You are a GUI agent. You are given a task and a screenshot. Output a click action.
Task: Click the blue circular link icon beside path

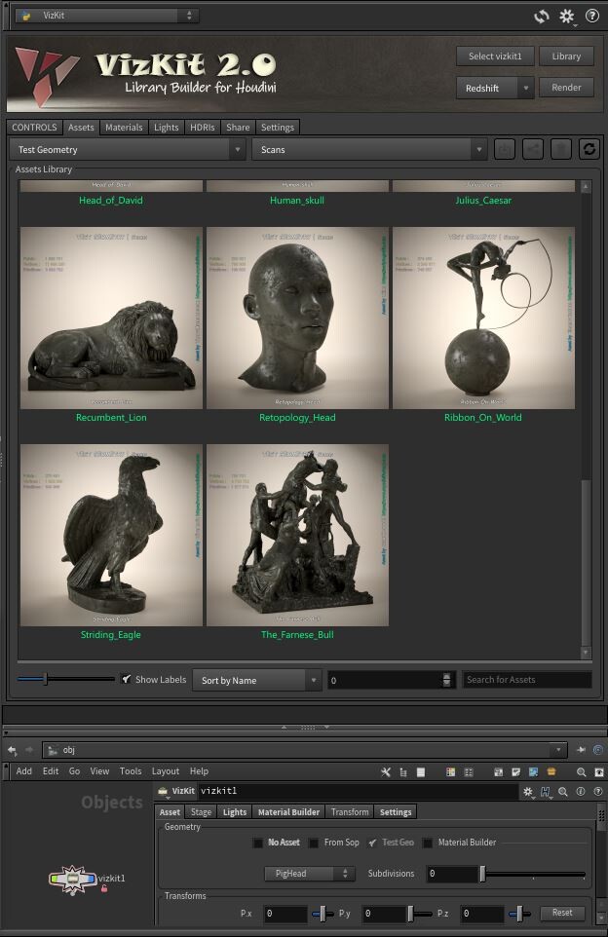coord(597,750)
